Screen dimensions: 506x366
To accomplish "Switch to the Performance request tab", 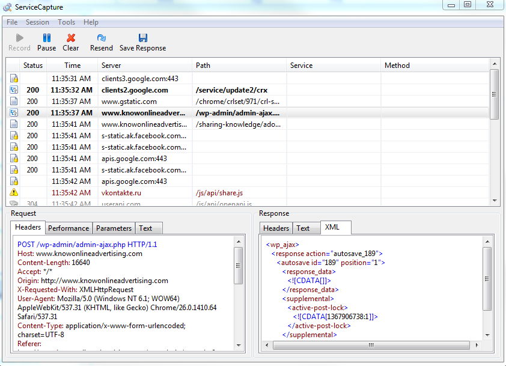I will (x=69, y=228).
